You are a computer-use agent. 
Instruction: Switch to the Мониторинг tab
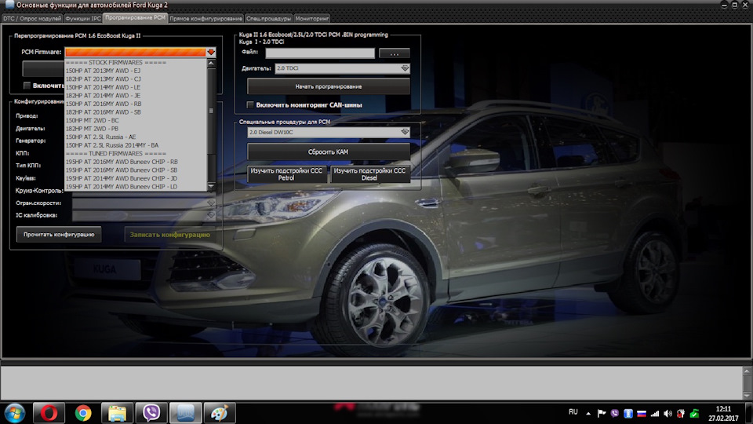point(312,18)
